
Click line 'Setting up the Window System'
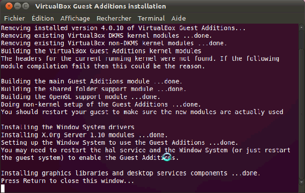pyautogui.click(x=120, y=143)
